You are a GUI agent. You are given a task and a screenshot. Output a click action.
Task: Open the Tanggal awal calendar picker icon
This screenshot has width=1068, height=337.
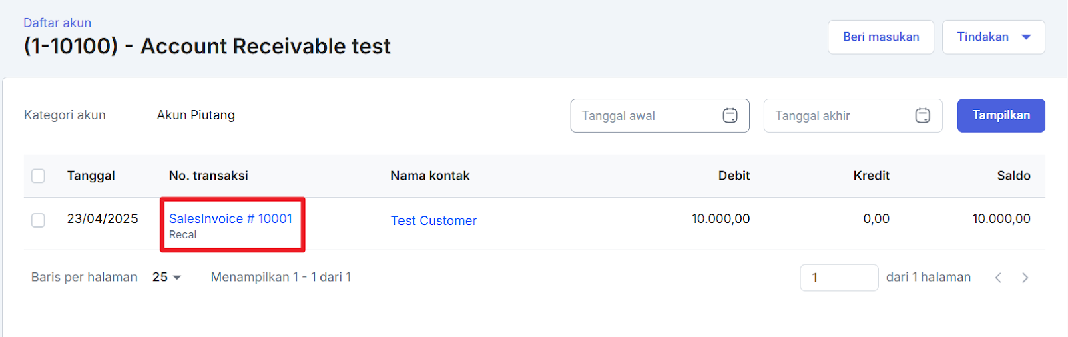730,116
